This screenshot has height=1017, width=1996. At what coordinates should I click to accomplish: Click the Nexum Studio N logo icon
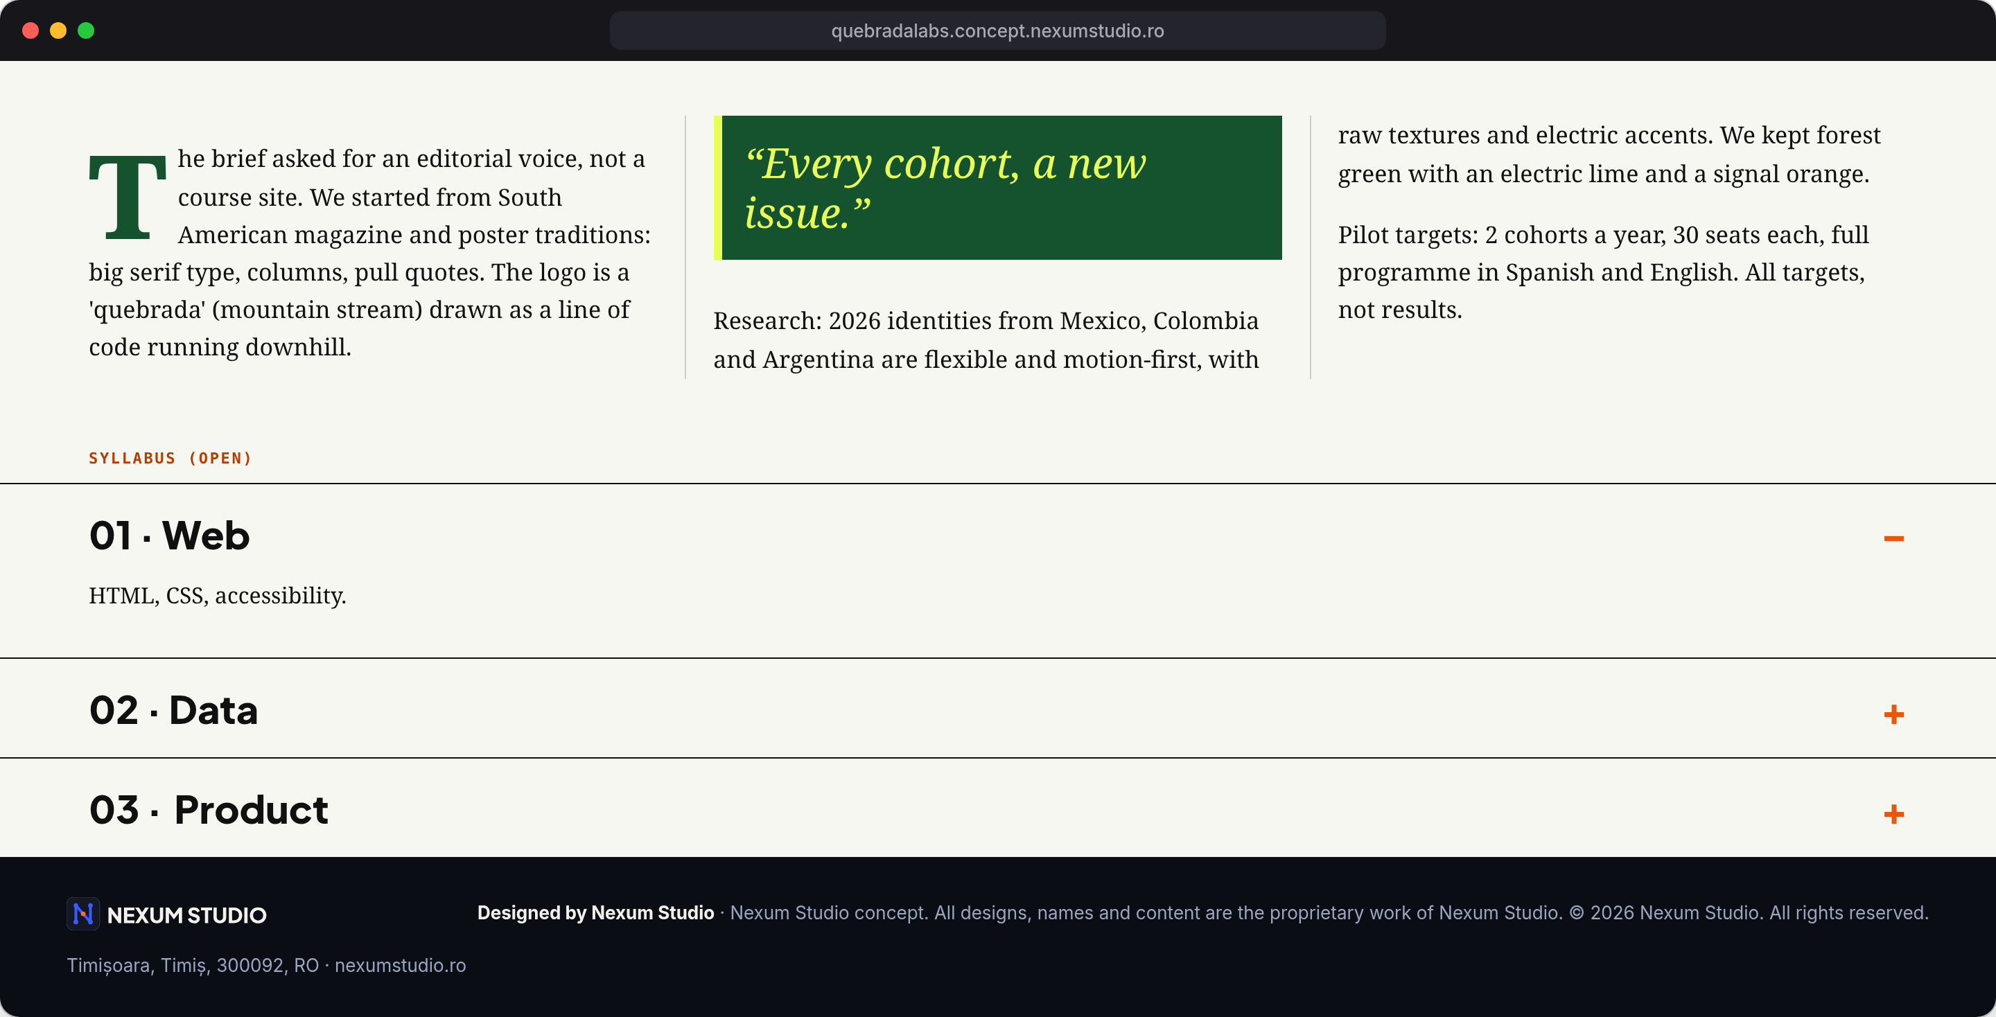coord(83,914)
